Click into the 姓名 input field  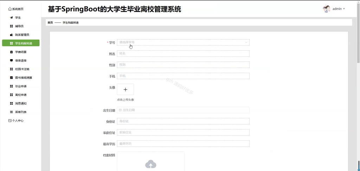183,54
